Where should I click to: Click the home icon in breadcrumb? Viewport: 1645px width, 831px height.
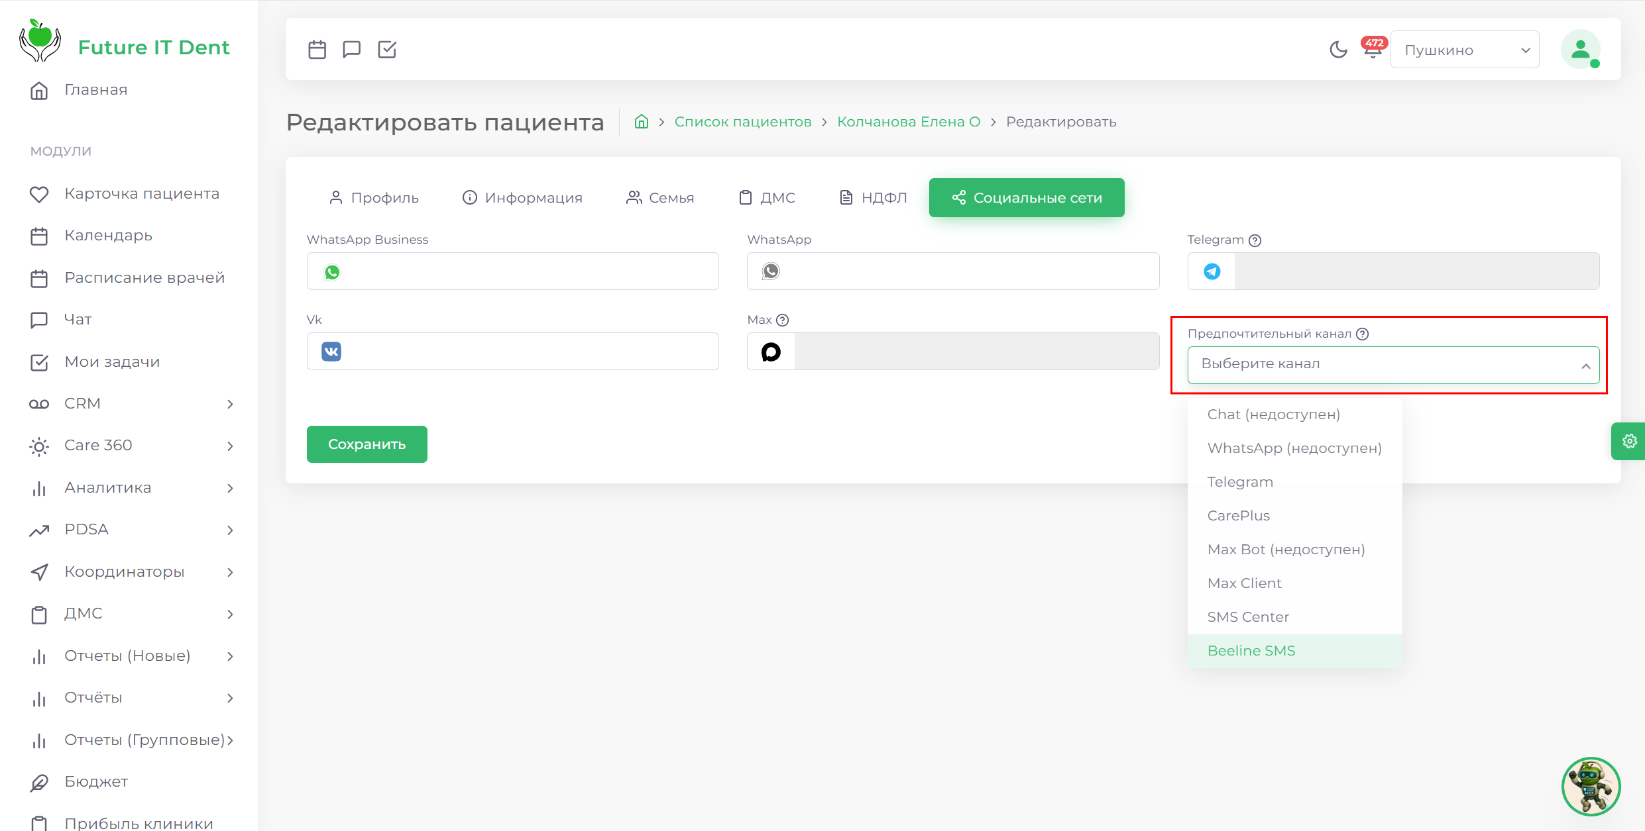[x=641, y=122]
